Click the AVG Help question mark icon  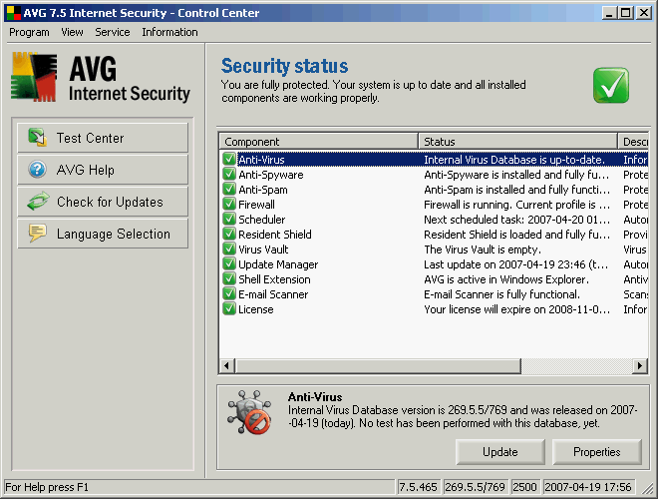[x=37, y=170]
